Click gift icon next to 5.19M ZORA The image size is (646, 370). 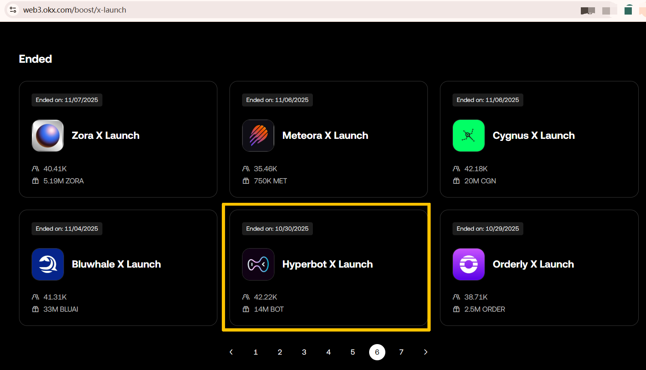coord(36,181)
